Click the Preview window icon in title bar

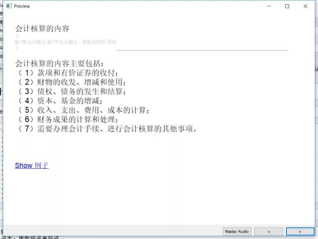click(9, 6)
